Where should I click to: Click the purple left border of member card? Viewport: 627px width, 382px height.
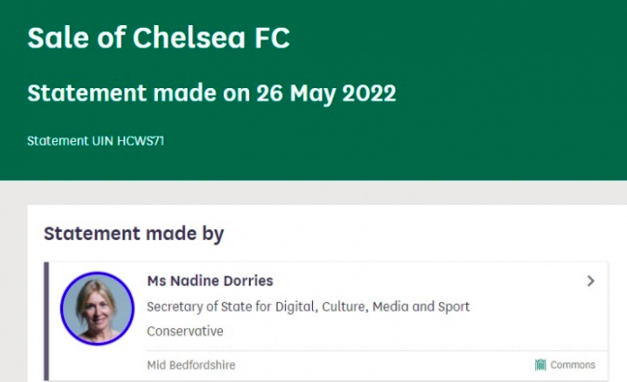(46, 322)
